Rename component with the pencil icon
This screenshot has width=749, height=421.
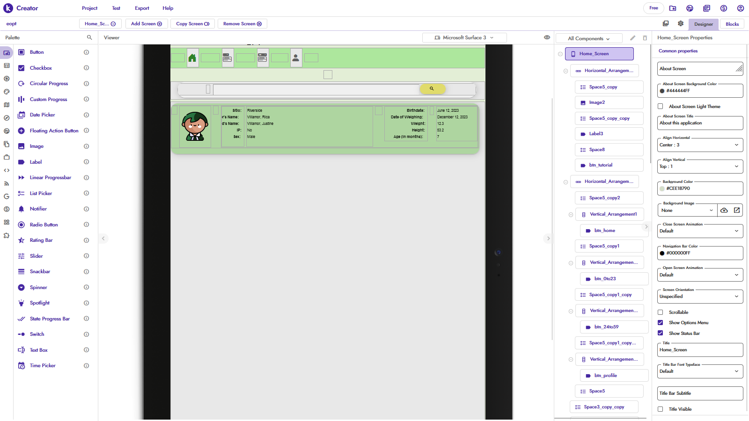click(632, 38)
